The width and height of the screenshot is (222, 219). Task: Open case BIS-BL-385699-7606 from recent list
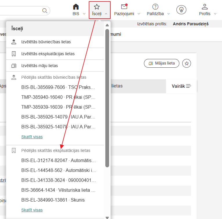pos(58,87)
